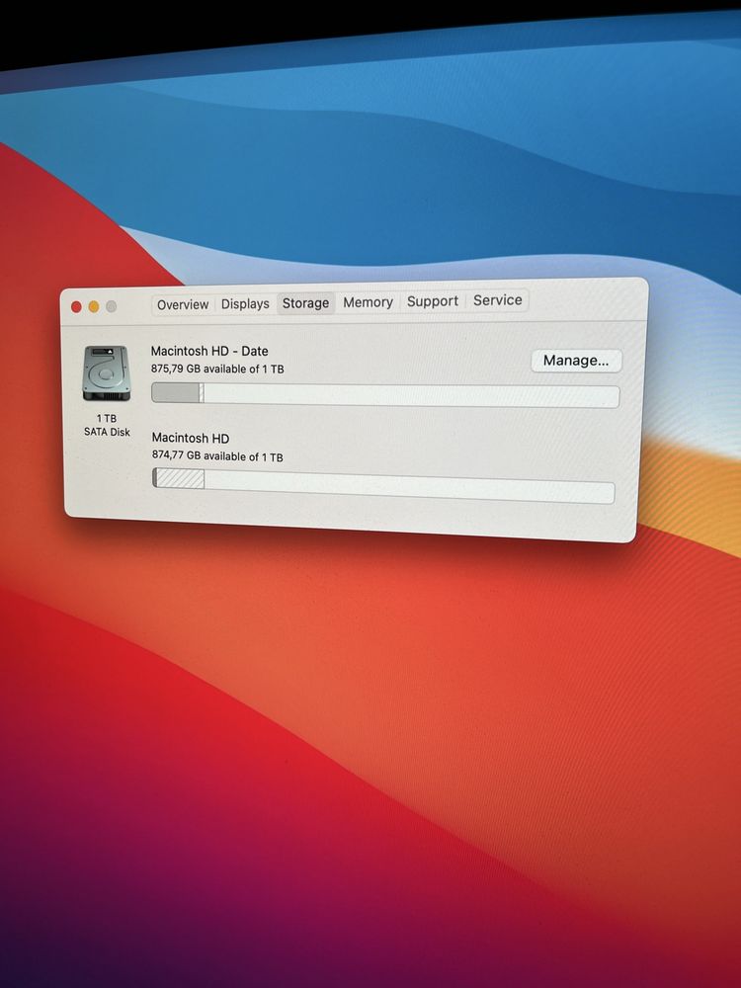Open the Displays tab
Image resolution: width=741 pixels, height=988 pixels.
pyautogui.click(x=245, y=304)
